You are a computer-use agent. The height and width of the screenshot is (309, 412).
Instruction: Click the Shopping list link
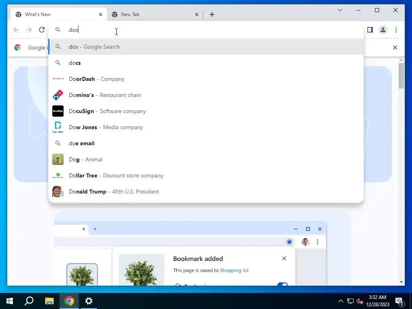[234, 270]
